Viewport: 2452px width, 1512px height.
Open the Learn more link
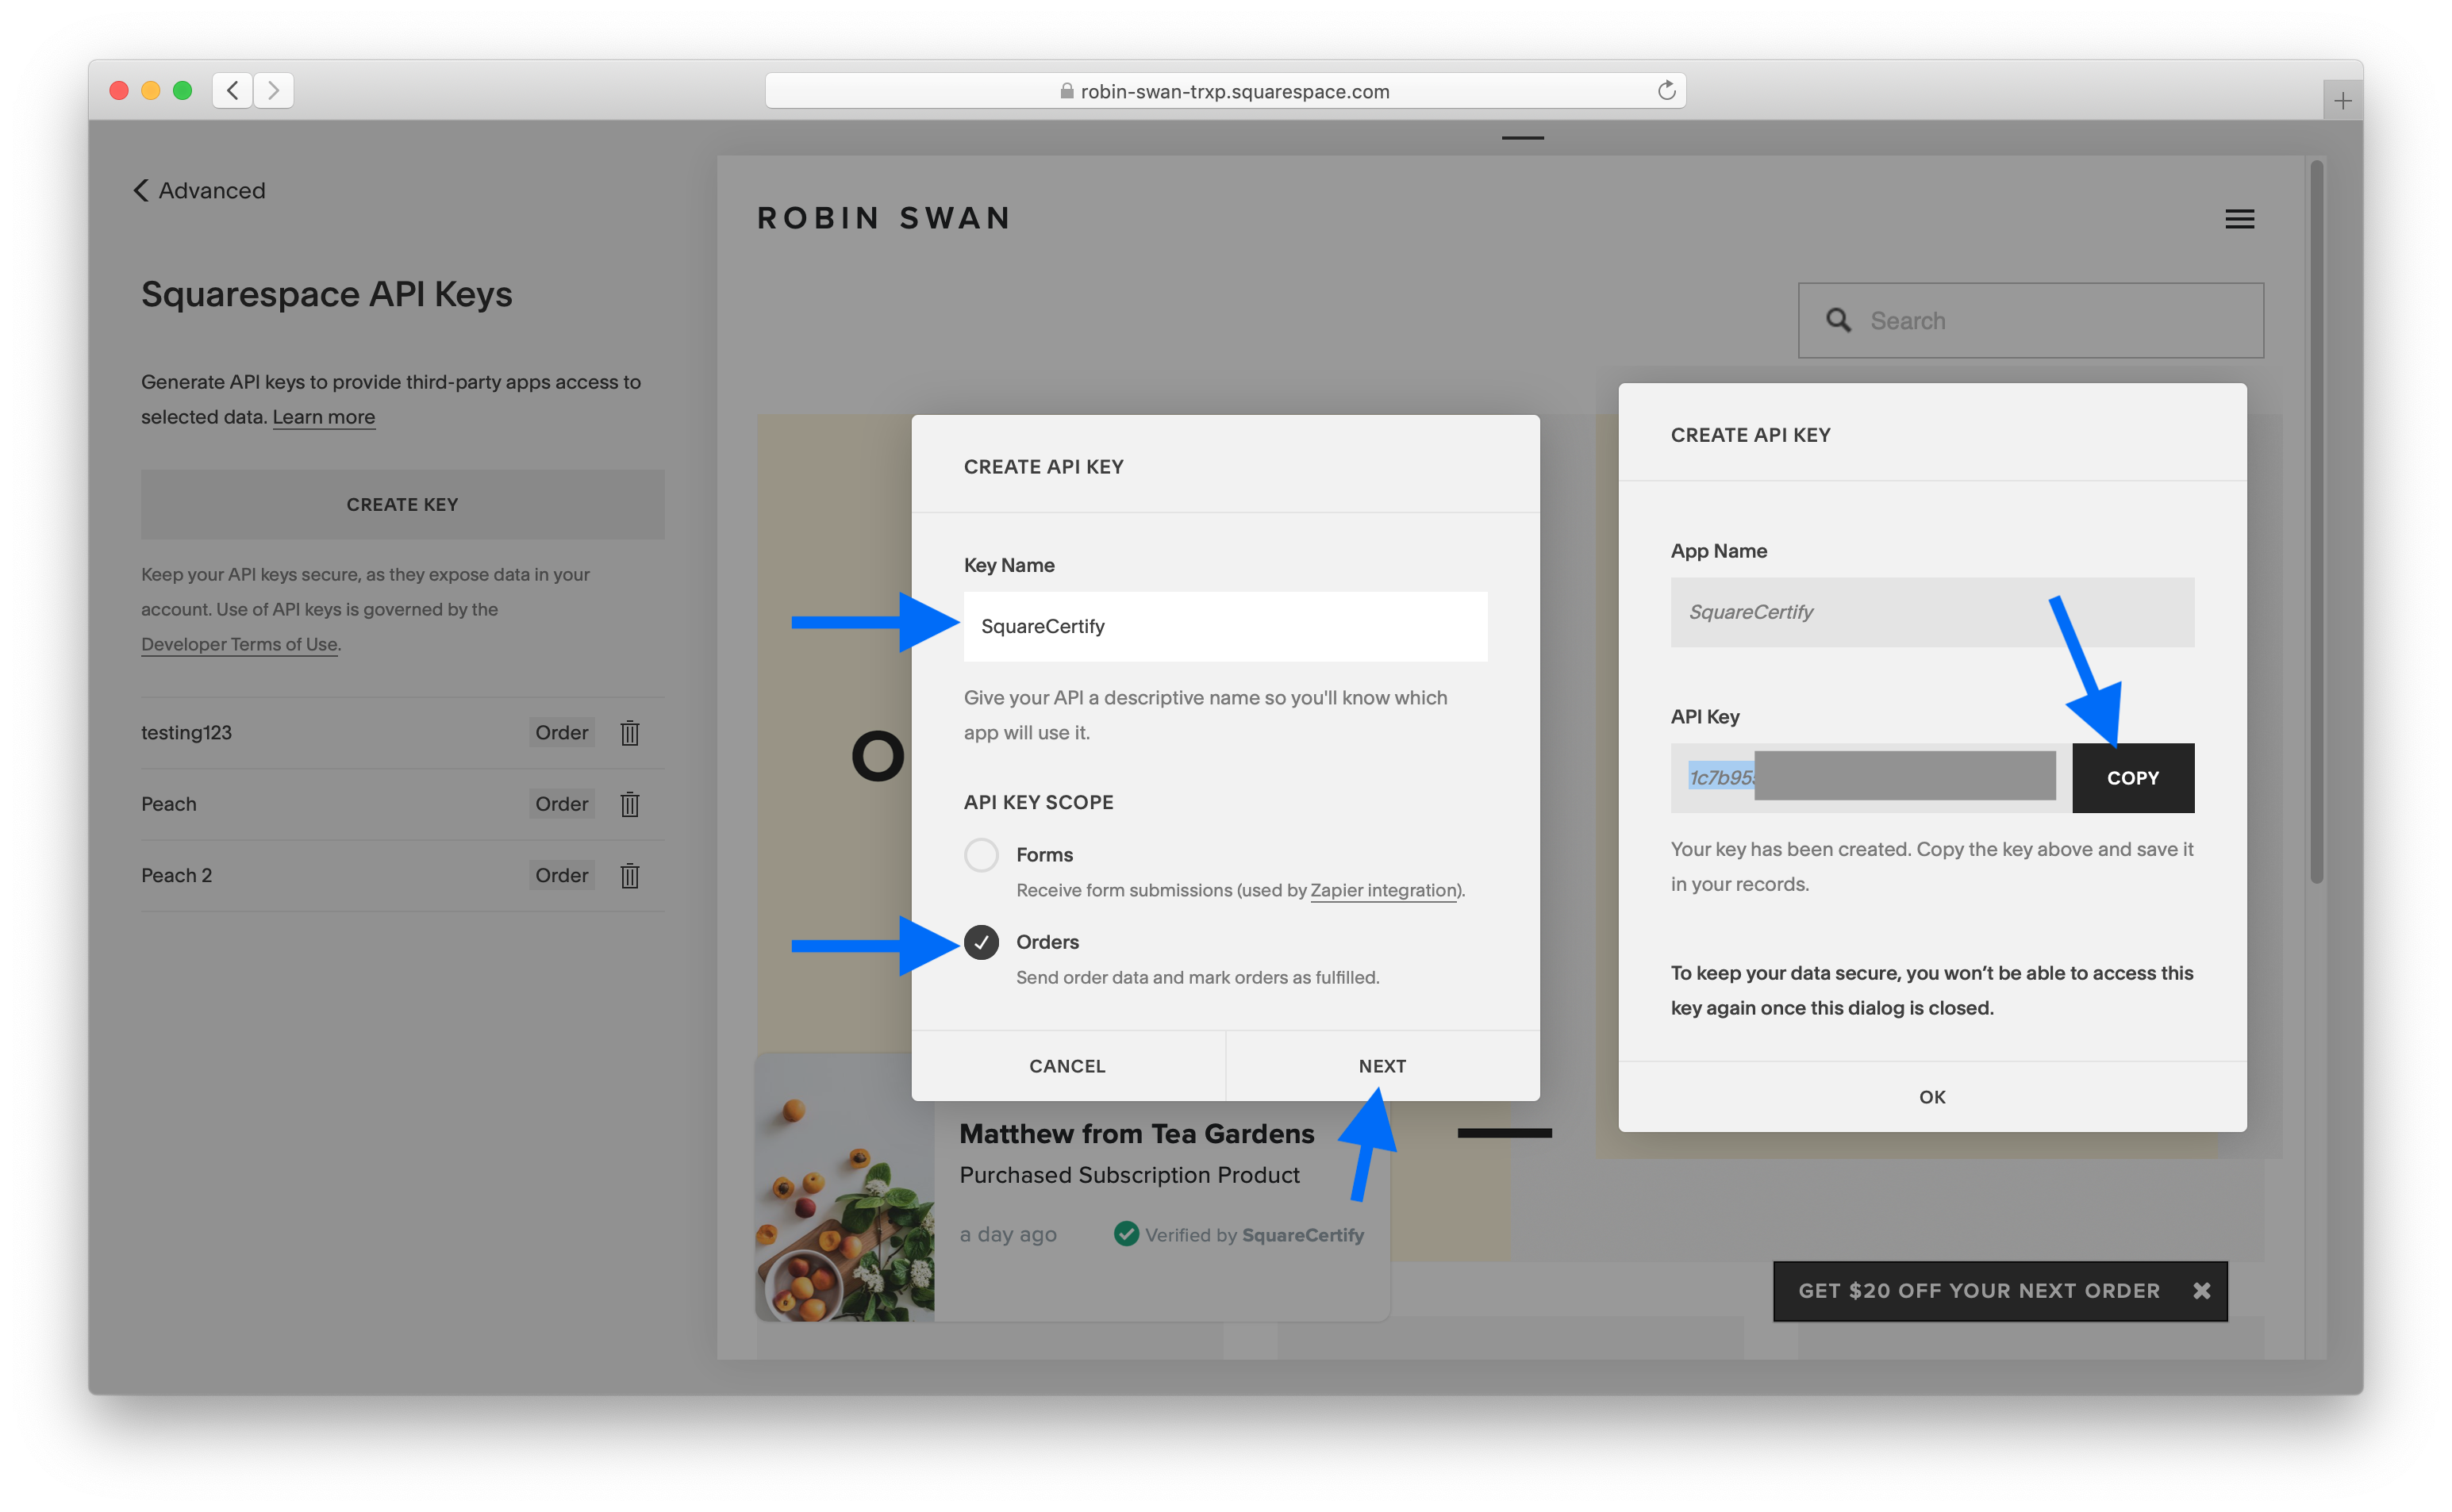(x=323, y=417)
